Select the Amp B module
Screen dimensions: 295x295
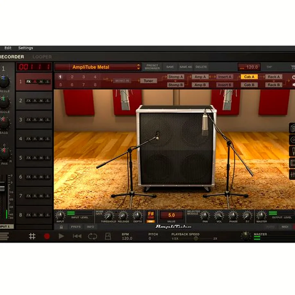pos(200,85)
